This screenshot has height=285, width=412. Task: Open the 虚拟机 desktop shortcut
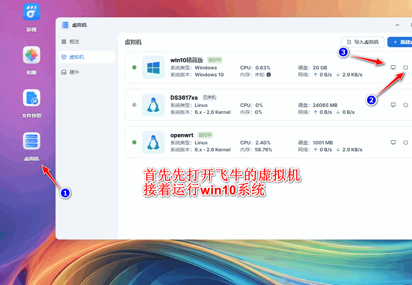click(32, 141)
